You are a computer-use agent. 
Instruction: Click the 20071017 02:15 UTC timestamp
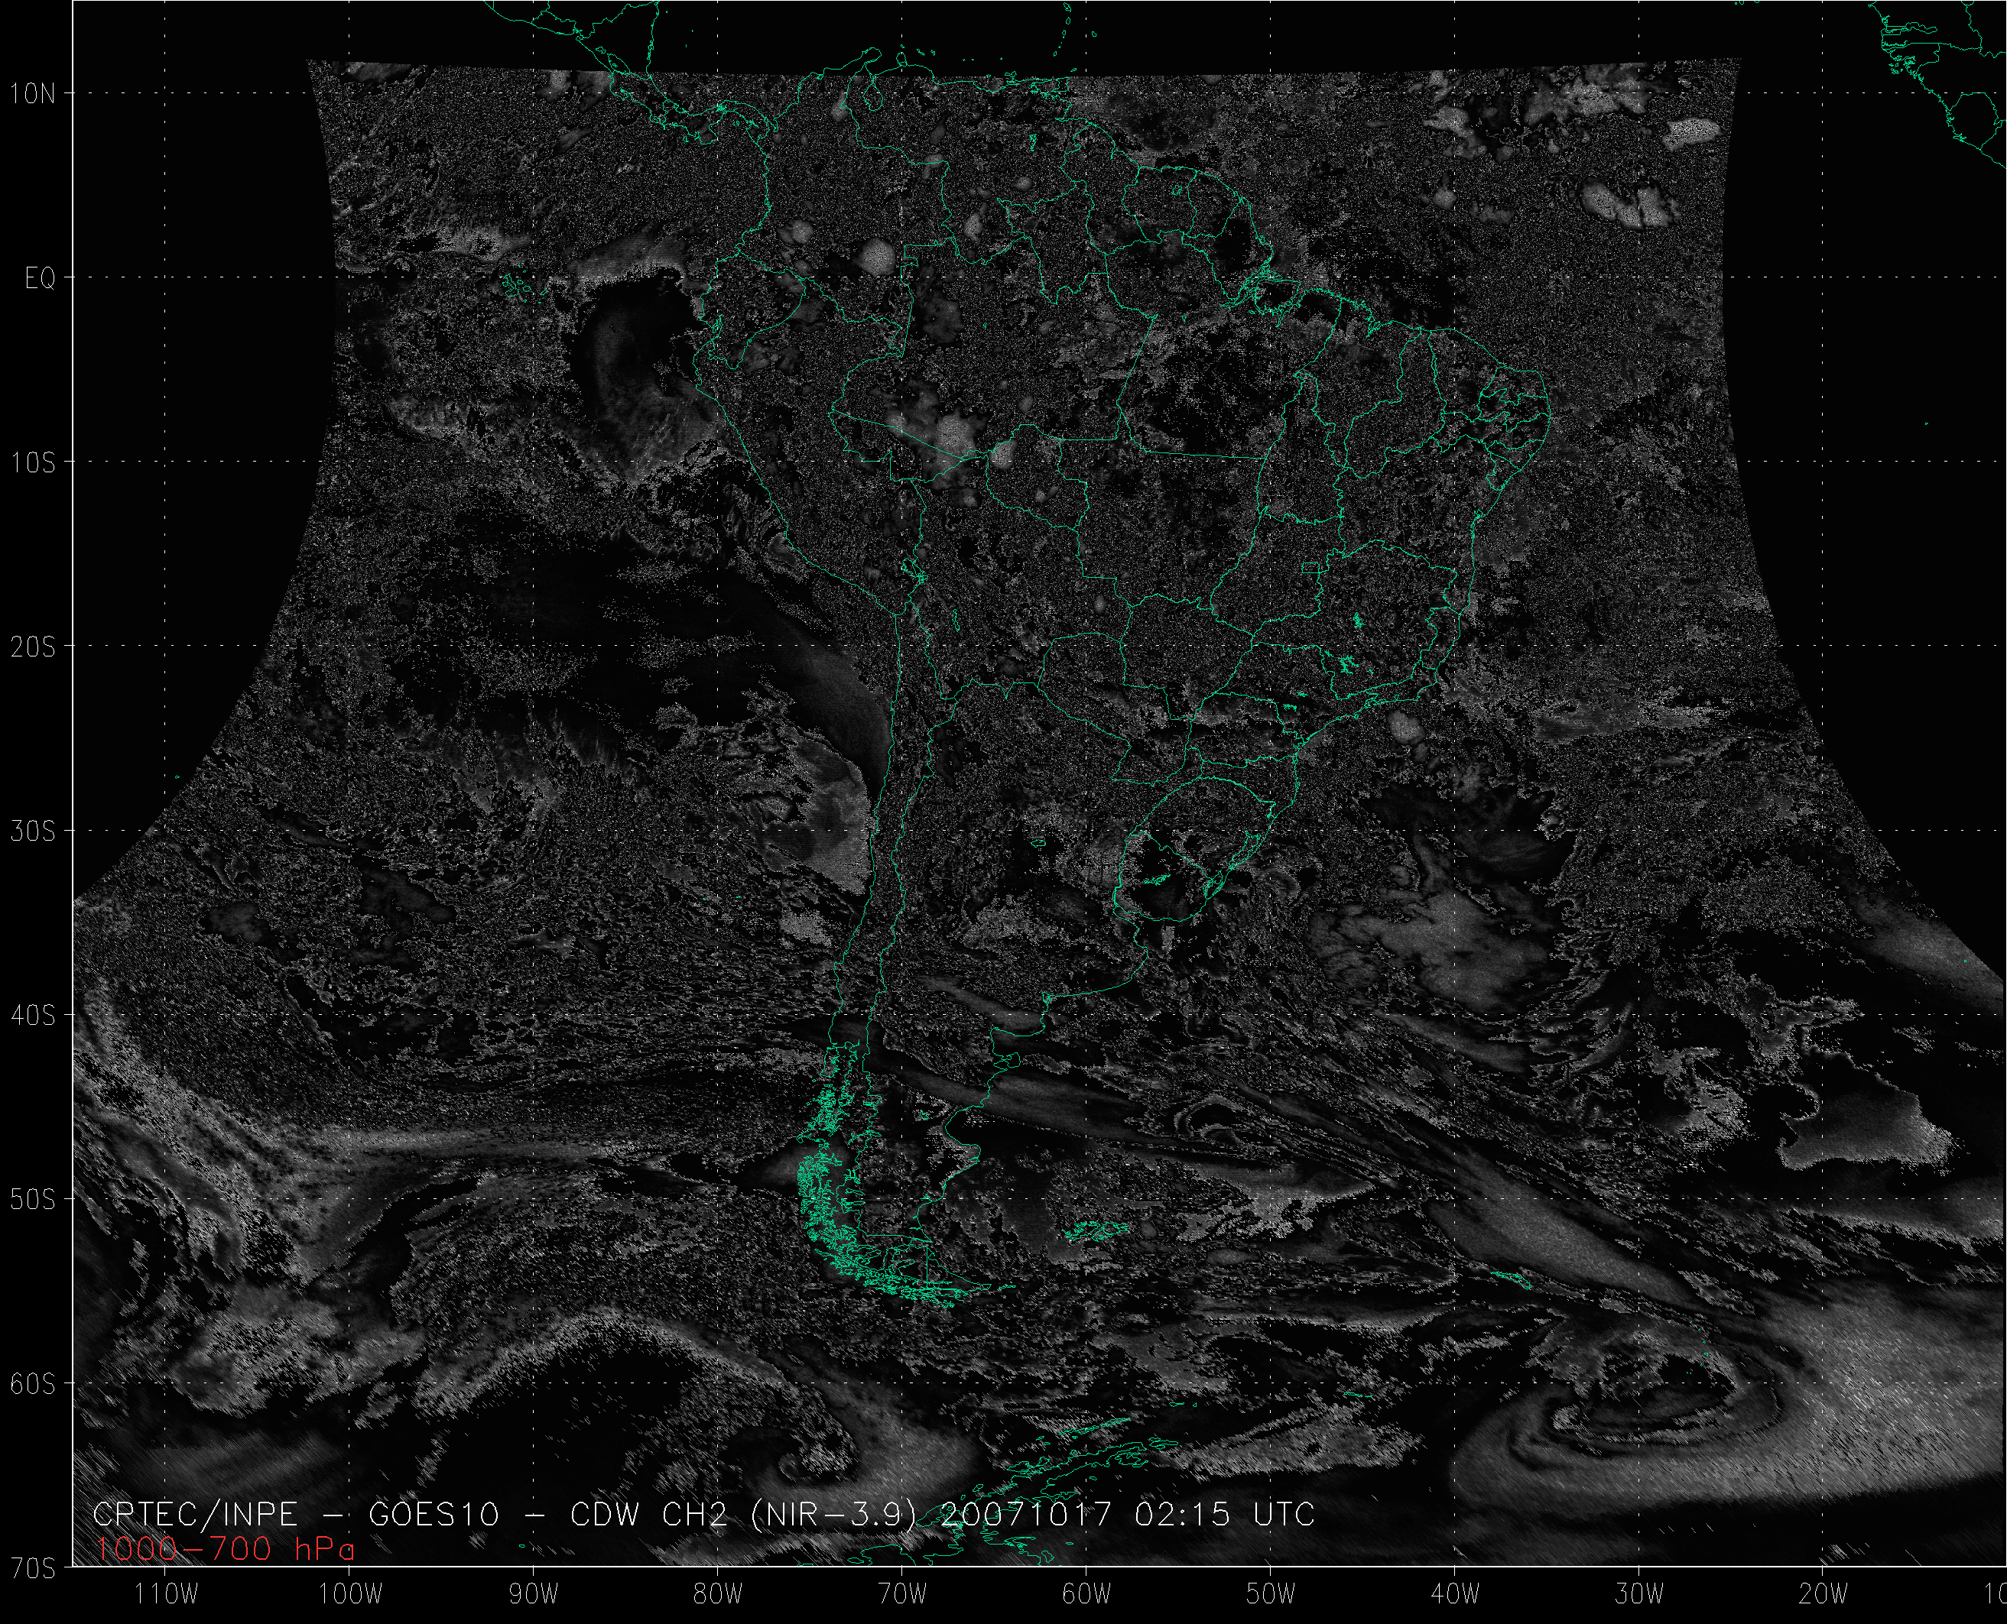click(1126, 1514)
